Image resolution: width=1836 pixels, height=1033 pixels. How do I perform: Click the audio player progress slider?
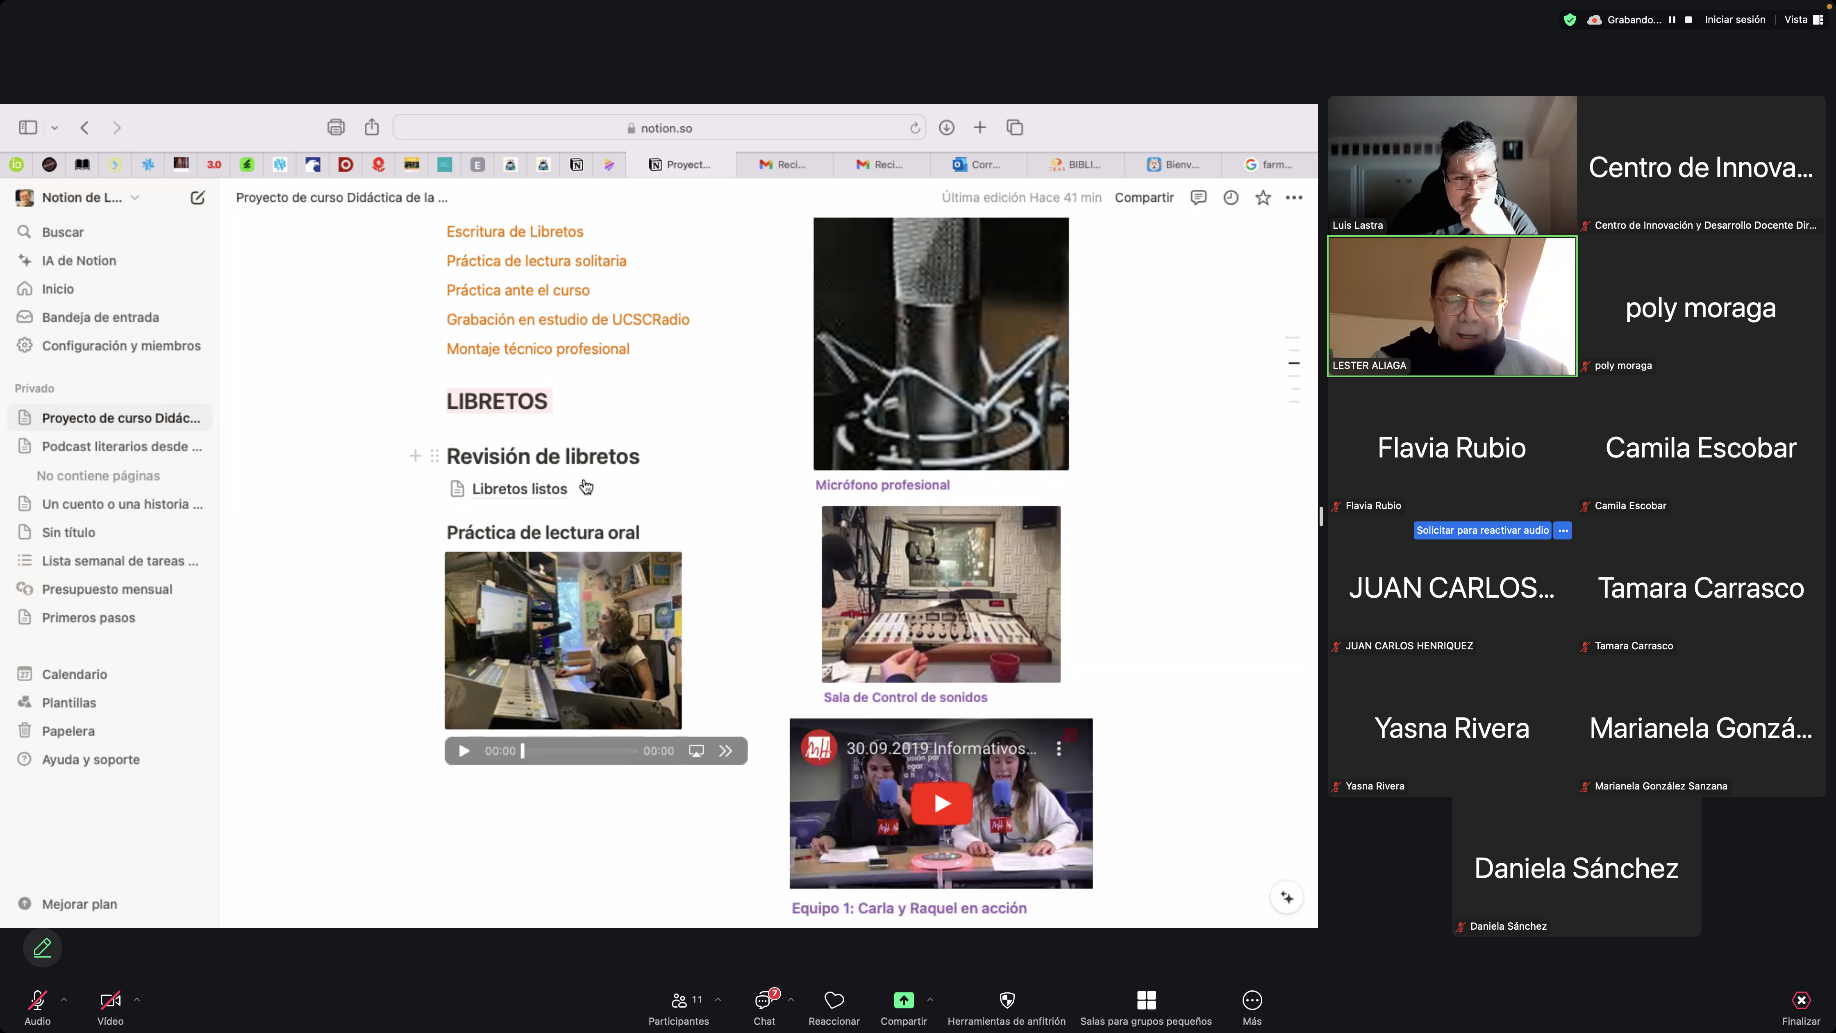tap(579, 751)
